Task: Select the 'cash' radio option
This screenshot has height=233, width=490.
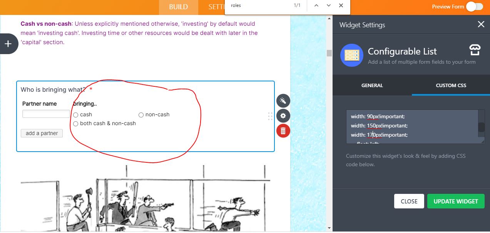Action: pos(76,115)
